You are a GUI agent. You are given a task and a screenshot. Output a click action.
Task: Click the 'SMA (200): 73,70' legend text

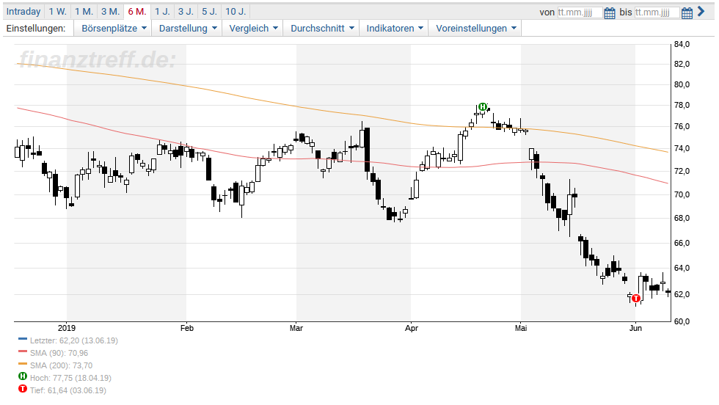(62, 365)
